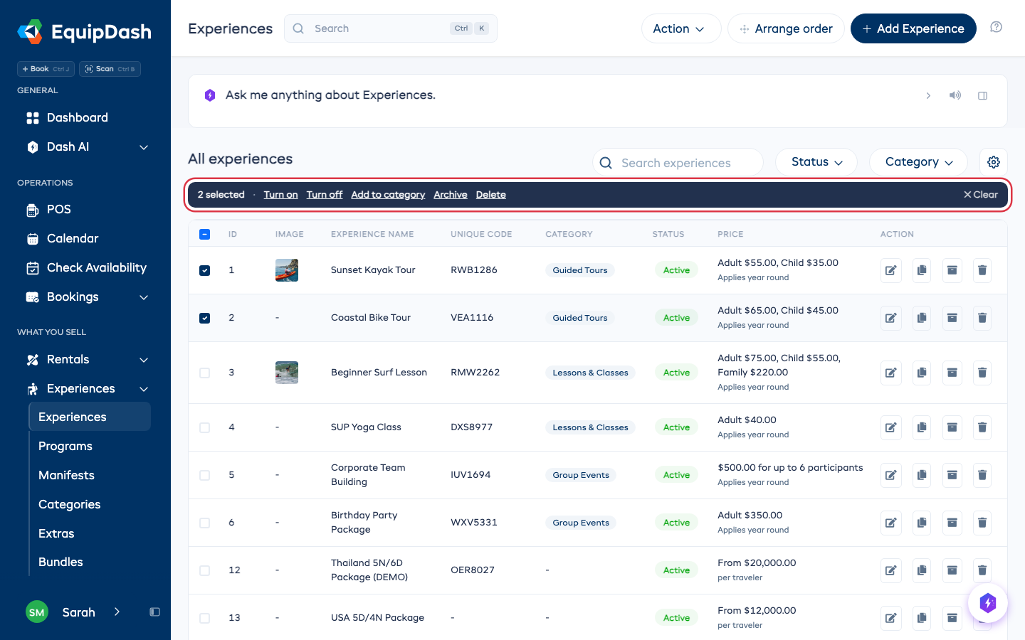Toggle the select-all header checkbox
Image resolution: width=1025 pixels, height=640 pixels.
[205, 234]
